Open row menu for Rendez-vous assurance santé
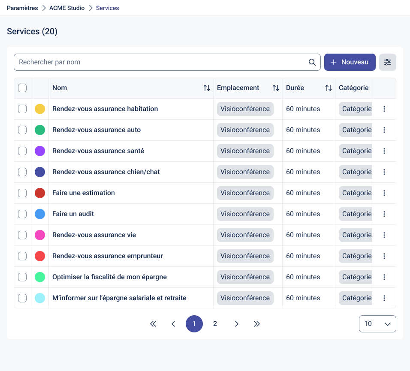 (384, 151)
